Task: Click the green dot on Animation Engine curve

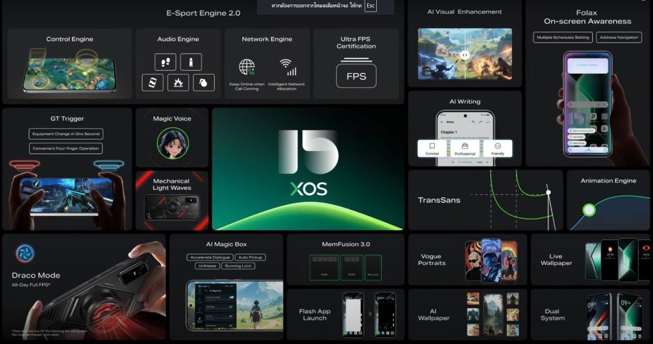Action: [x=589, y=210]
